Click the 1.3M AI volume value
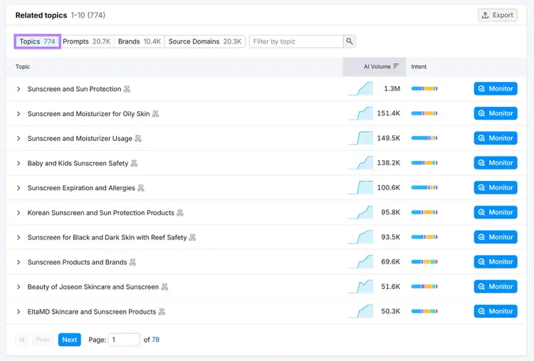Viewport: 534px width, 361px height. (x=392, y=88)
